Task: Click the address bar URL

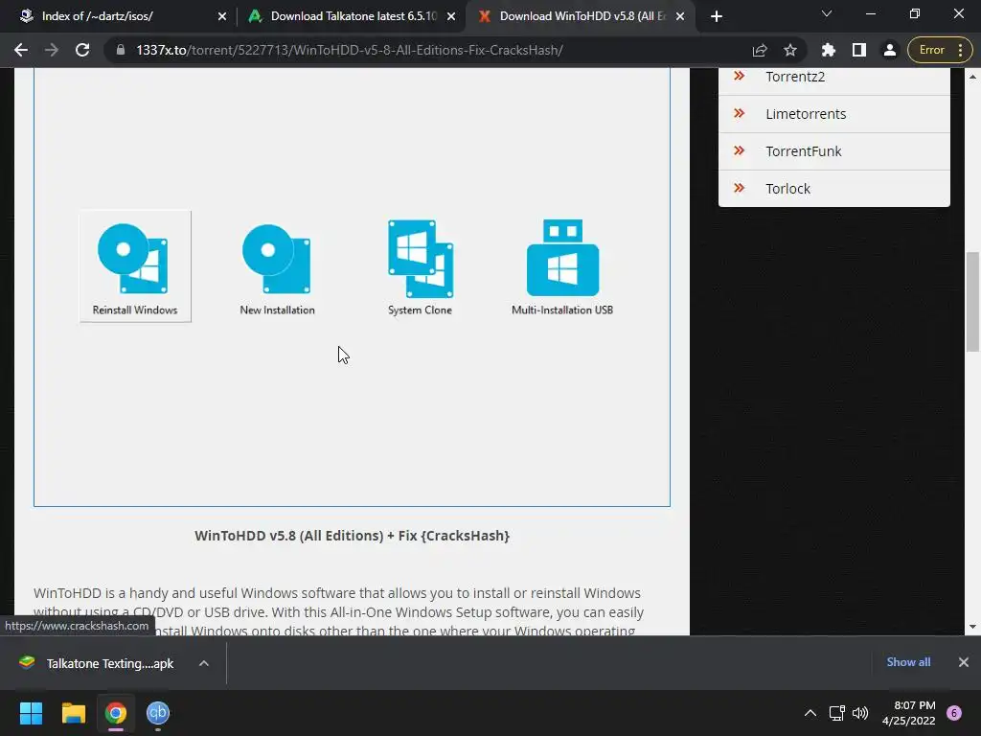Action: pos(349,50)
